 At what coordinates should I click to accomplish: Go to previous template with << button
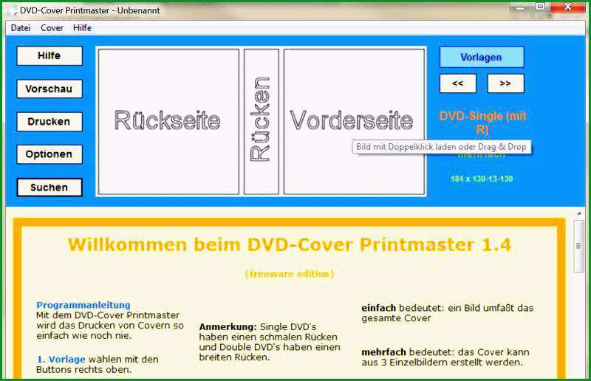click(458, 83)
